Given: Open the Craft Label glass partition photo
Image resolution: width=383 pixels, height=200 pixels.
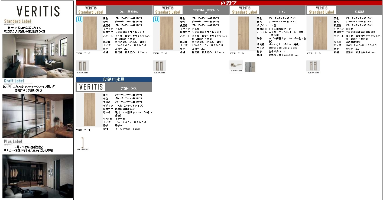Looking at the screenshot, I should pyautogui.click(x=38, y=116).
